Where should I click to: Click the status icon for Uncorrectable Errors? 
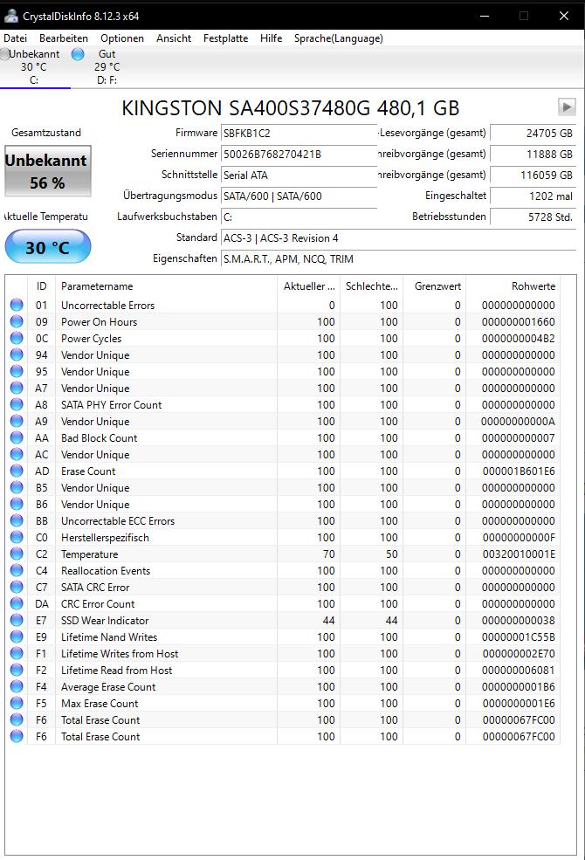coord(17,305)
